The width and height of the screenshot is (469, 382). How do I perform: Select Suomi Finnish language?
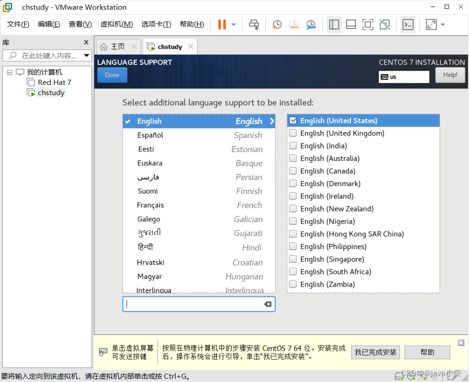[199, 191]
